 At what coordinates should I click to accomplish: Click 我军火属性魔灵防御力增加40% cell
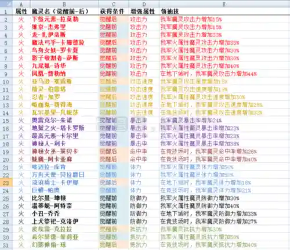point(224,206)
